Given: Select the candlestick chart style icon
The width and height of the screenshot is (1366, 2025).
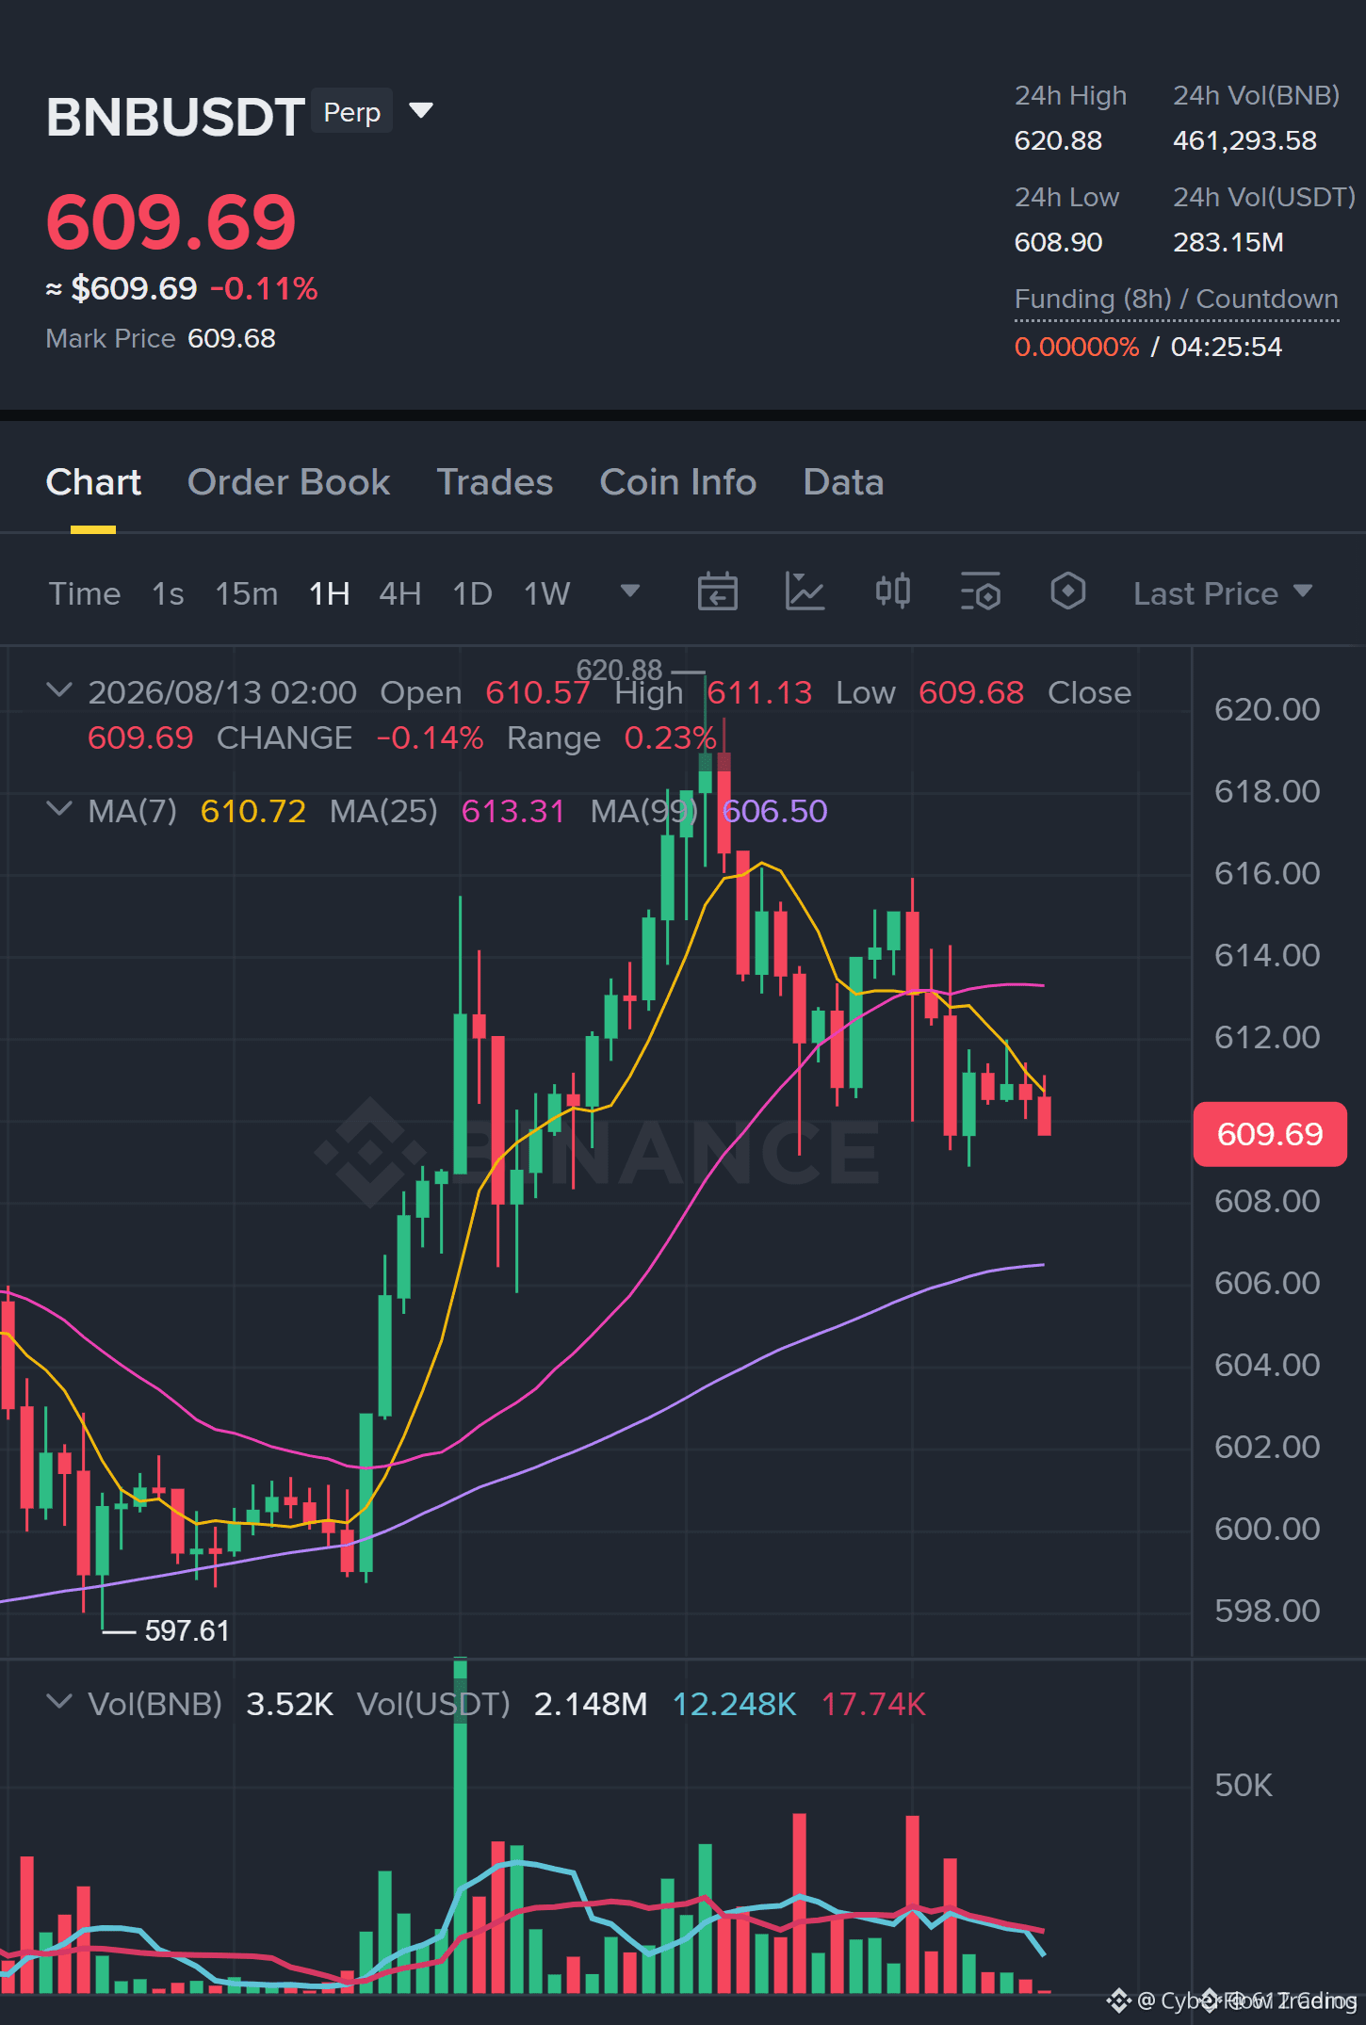Looking at the screenshot, I should pyautogui.click(x=893, y=592).
